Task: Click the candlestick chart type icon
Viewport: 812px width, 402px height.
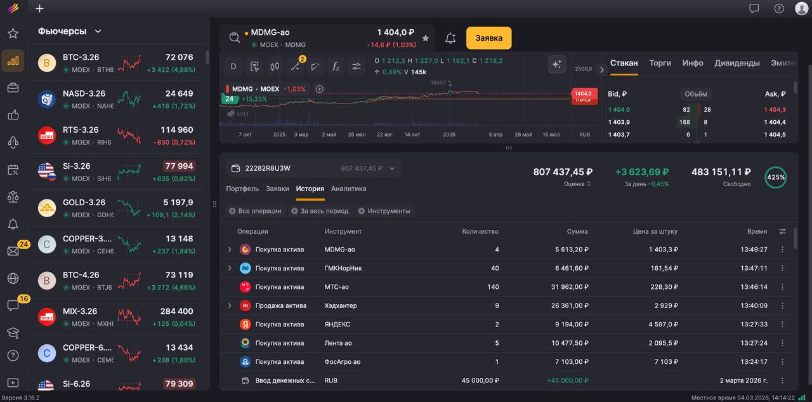Action: [275, 66]
